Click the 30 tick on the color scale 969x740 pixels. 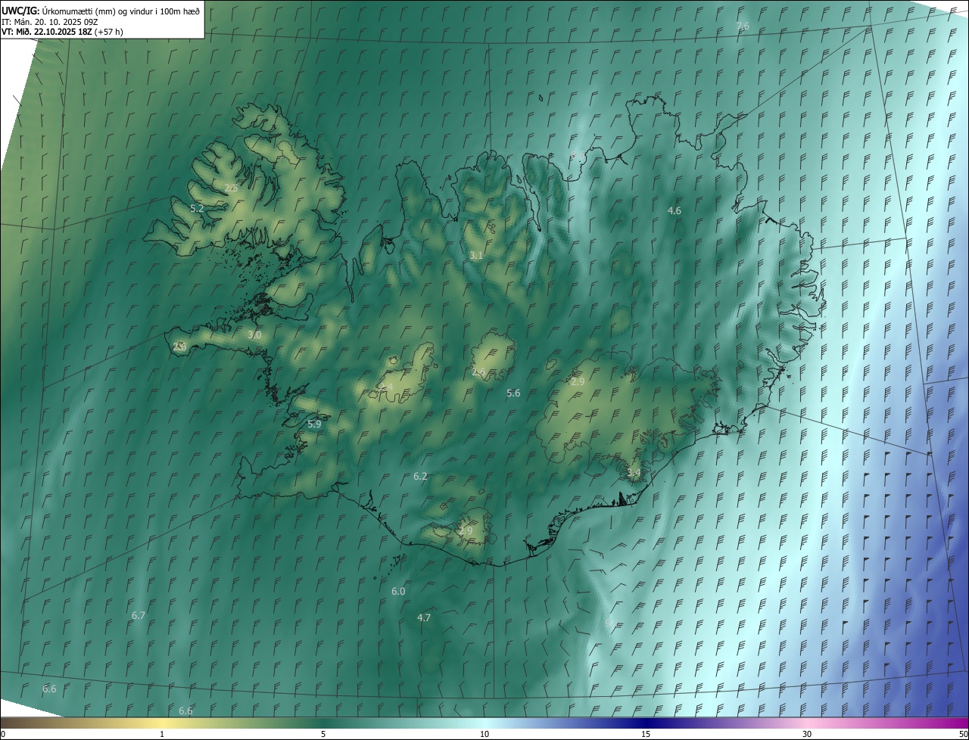(807, 734)
